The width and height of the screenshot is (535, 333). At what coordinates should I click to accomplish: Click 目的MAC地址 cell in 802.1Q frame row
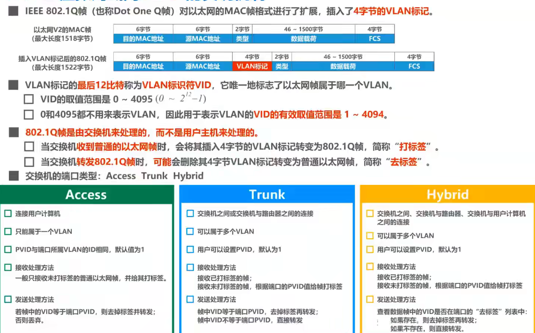[143, 66]
